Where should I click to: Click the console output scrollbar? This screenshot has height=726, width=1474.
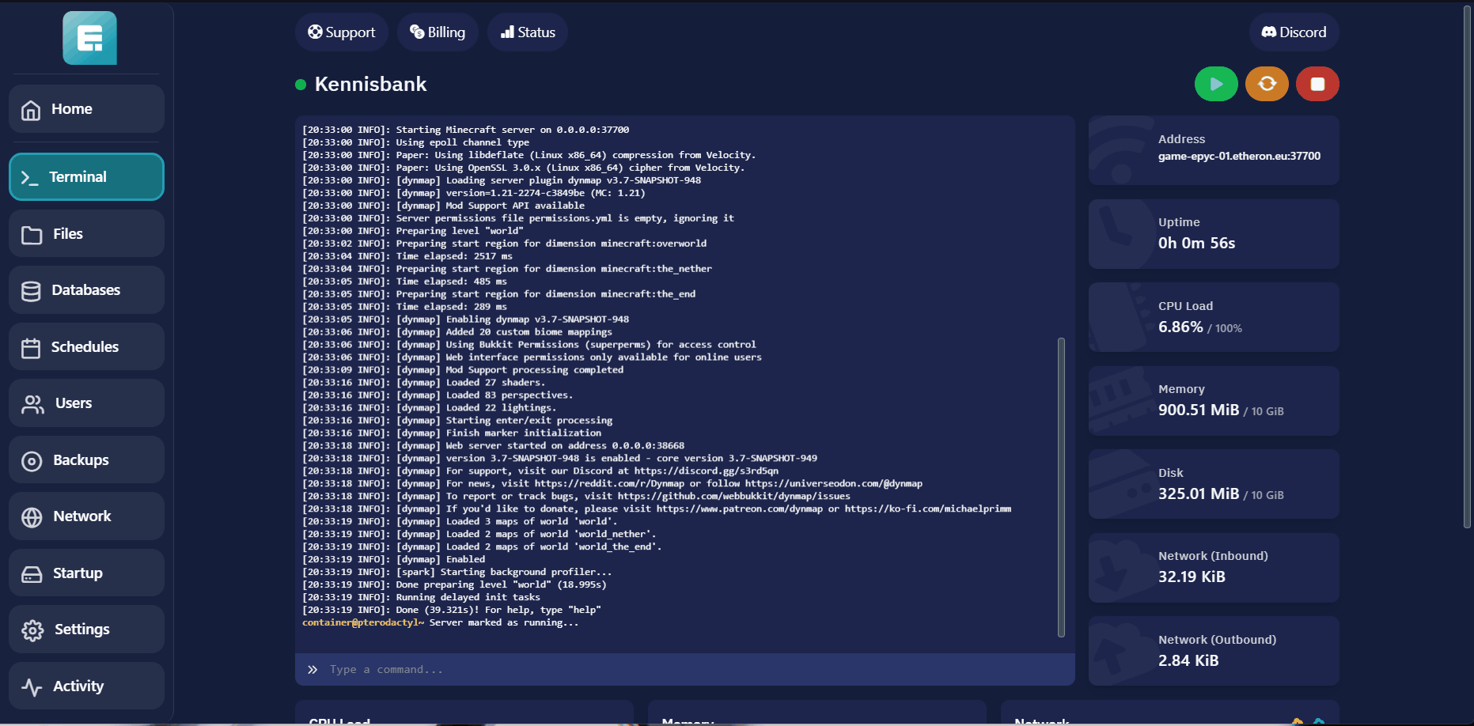[x=1061, y=486]
